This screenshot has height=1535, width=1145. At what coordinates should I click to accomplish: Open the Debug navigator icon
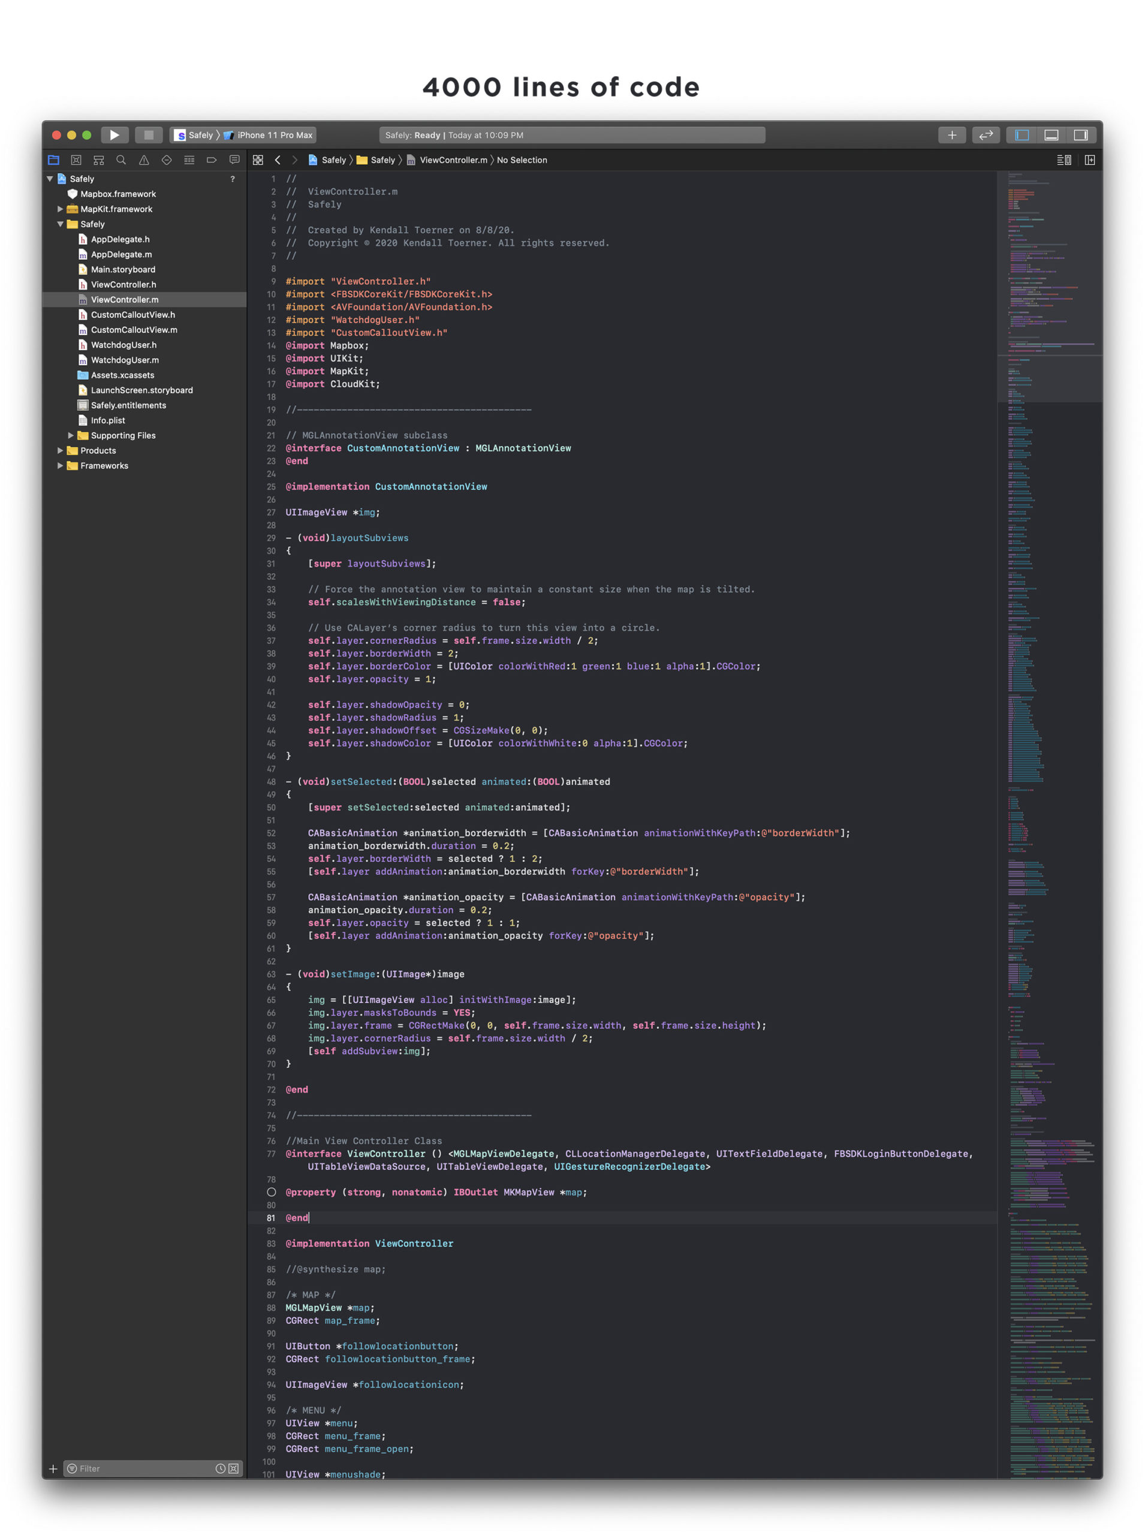189,160
